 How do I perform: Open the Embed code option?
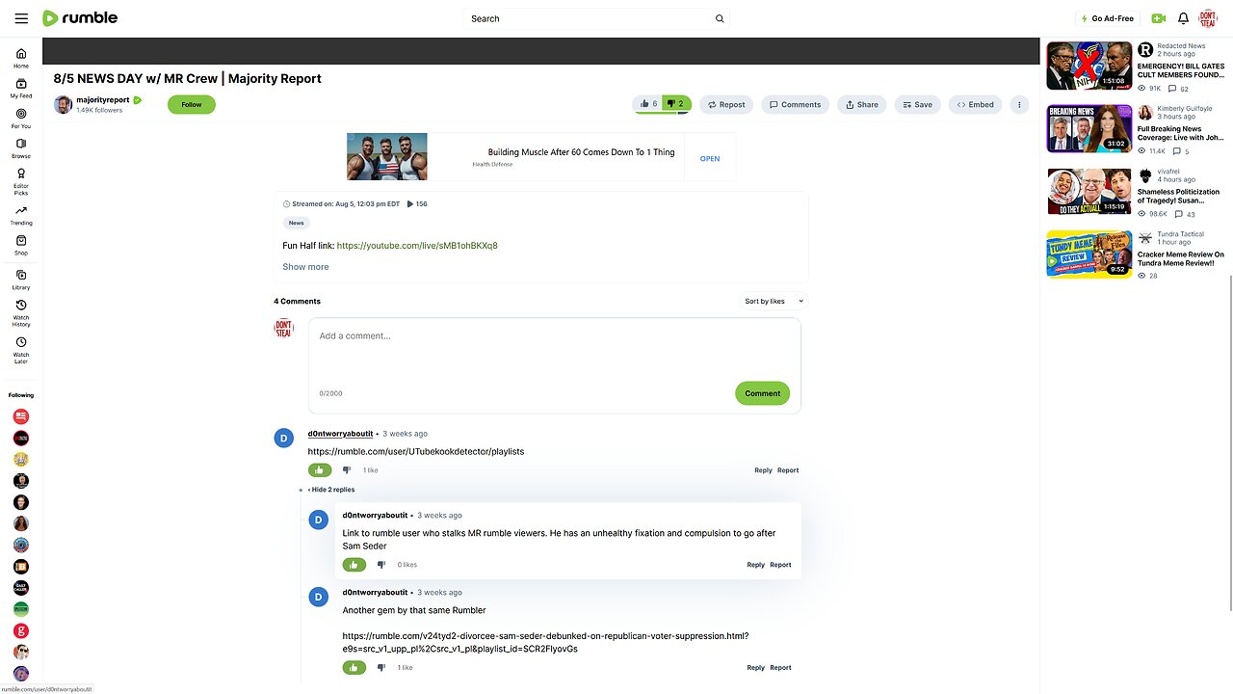(975, 104)
